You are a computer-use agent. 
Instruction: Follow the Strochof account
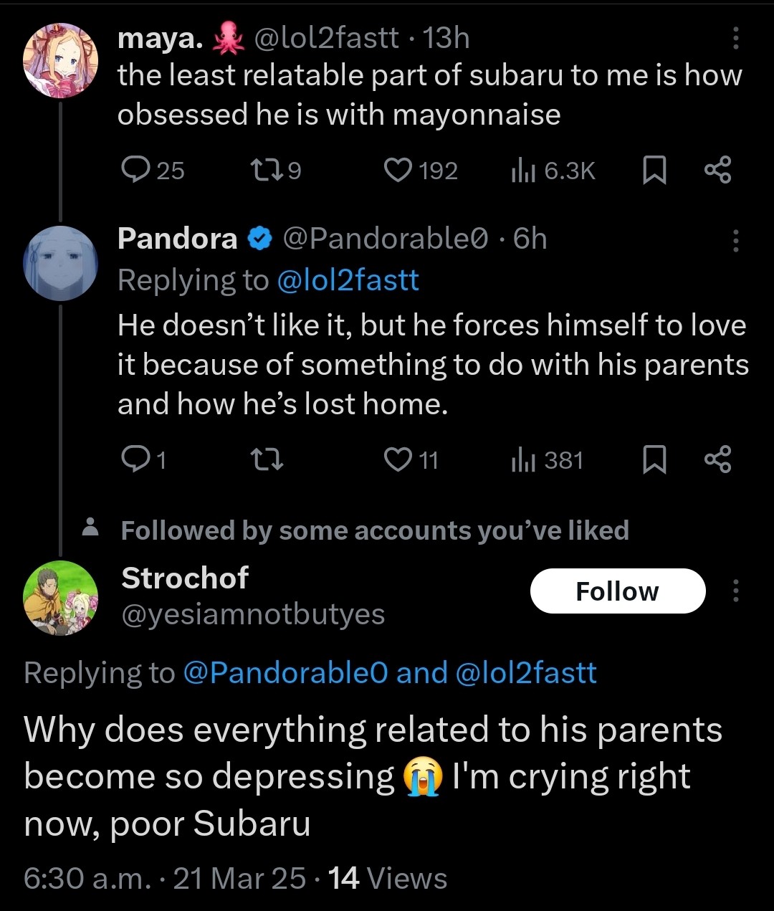pos(618,591)
